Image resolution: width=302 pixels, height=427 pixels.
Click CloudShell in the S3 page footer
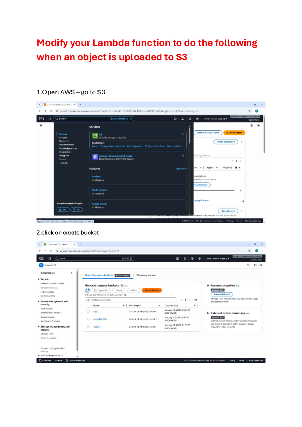(45, 361)
